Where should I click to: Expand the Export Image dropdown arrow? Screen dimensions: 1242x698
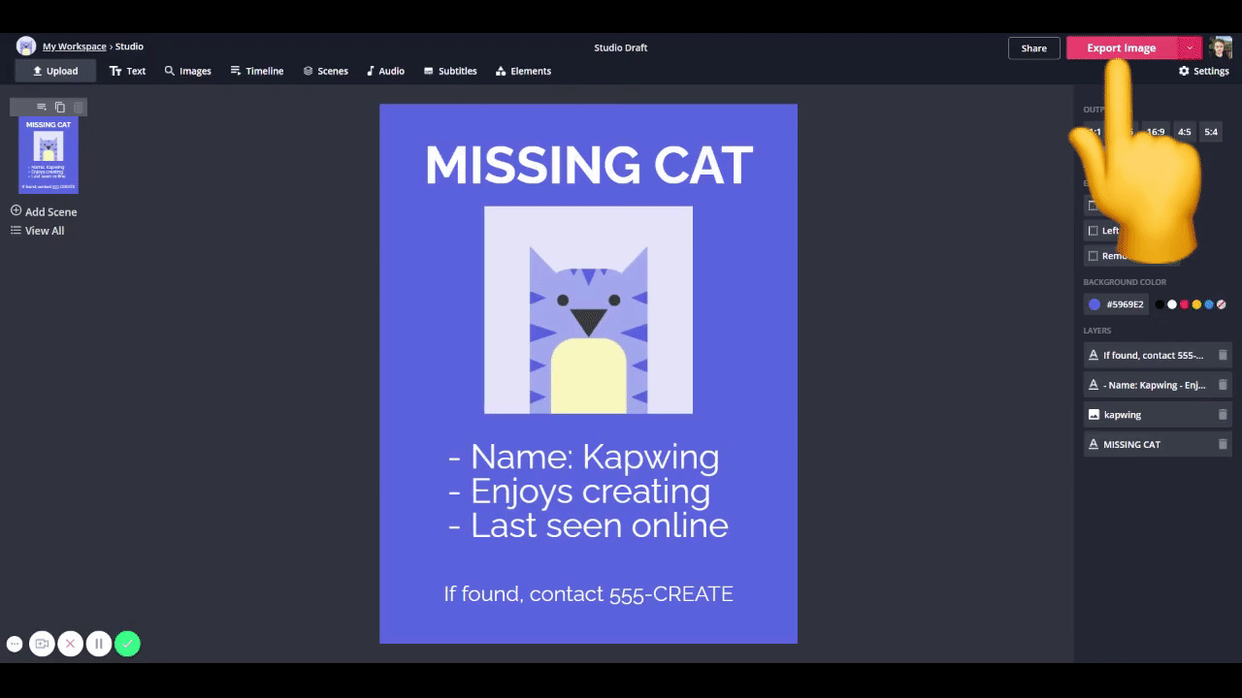(x=1190, y=48)
